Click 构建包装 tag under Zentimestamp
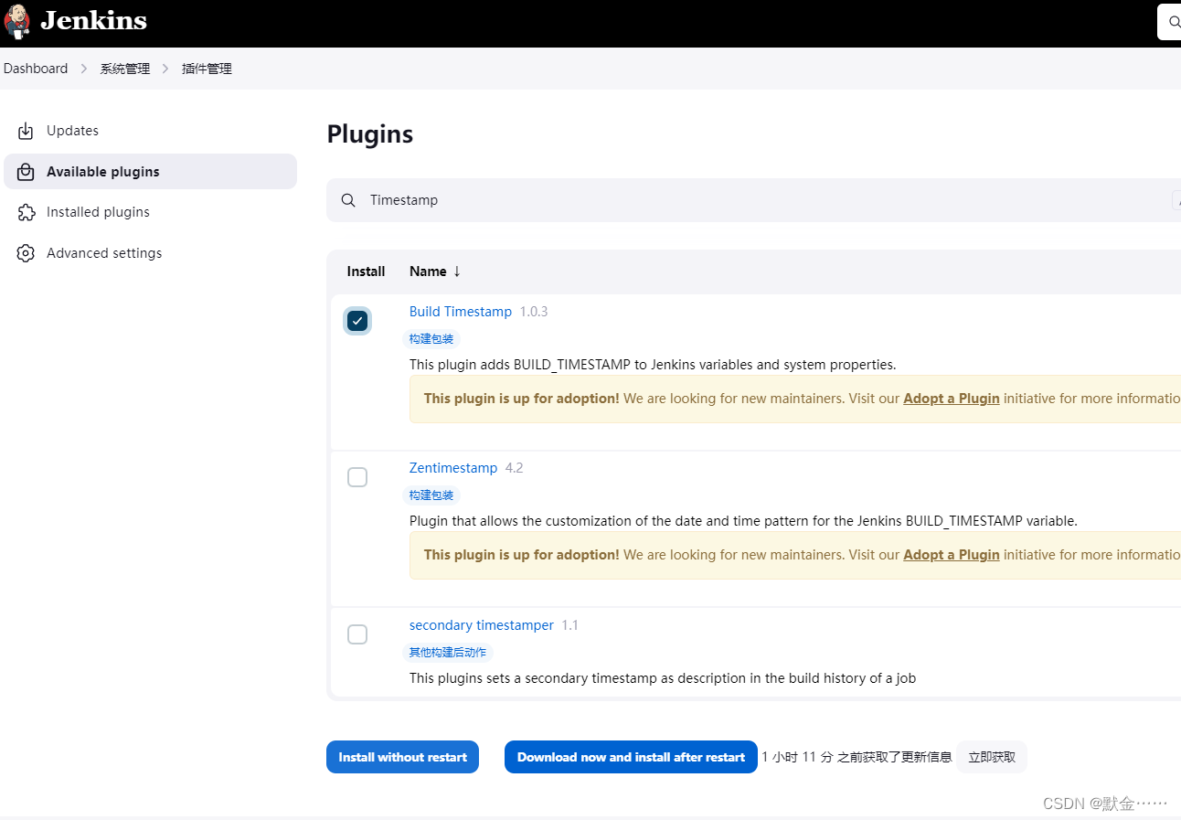This screenshot has height=820, width=1181. (x=431, y=495)
